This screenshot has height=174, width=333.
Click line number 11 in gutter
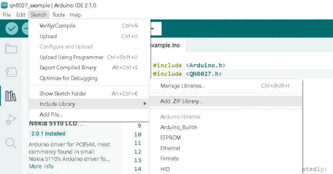(x=137, y=143)
